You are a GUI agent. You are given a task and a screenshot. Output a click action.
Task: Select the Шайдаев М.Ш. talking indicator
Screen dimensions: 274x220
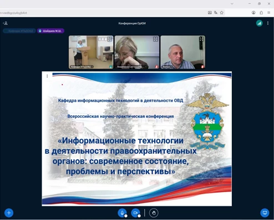[50, 31]
